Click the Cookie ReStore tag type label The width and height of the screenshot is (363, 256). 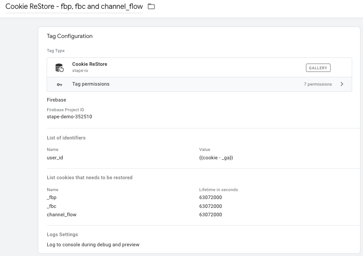tap(90, 64)
